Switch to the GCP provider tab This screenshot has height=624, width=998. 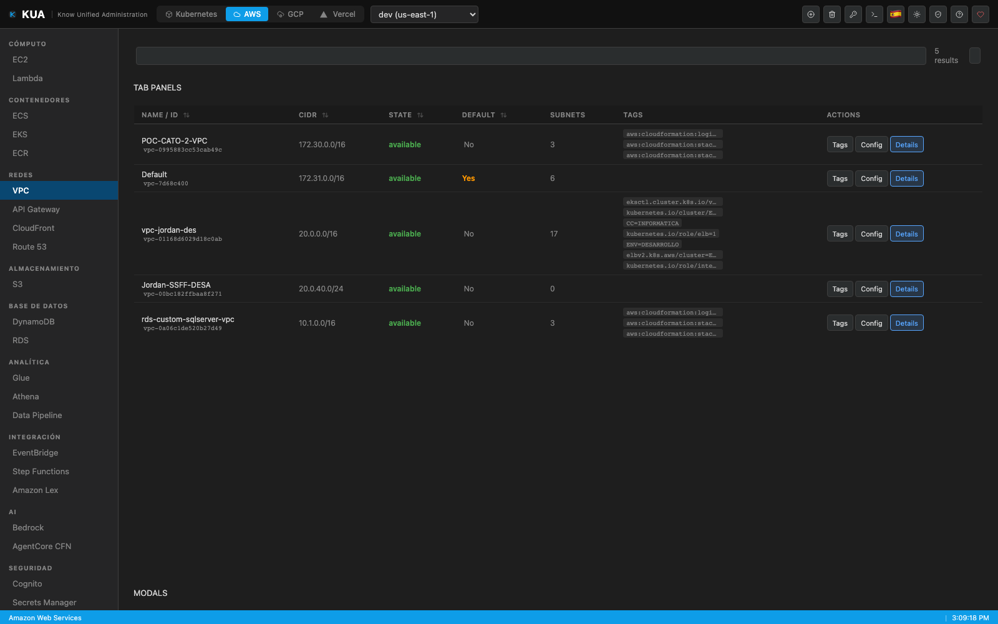(290, 14)
